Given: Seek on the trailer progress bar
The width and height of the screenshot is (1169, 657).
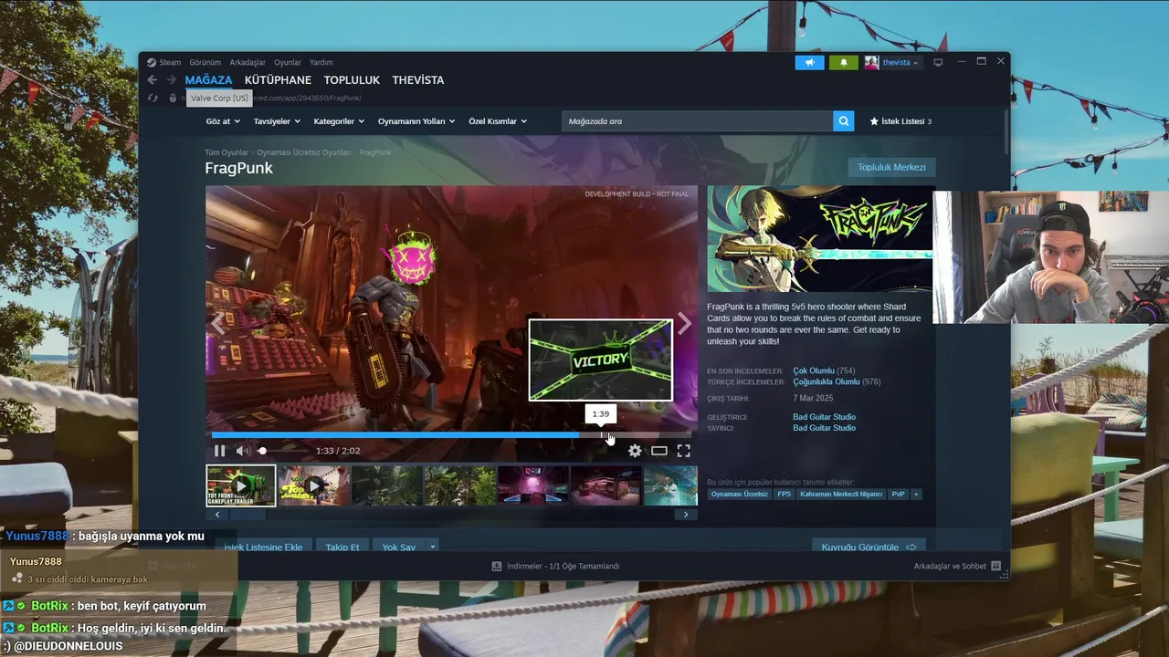Looking at the screenshot, I should (451, 435).
